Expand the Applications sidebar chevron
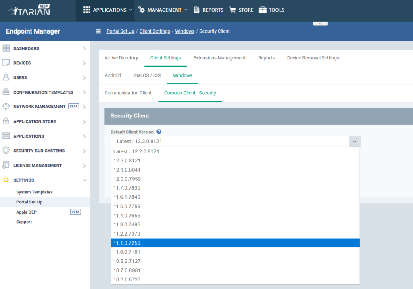 84,136
